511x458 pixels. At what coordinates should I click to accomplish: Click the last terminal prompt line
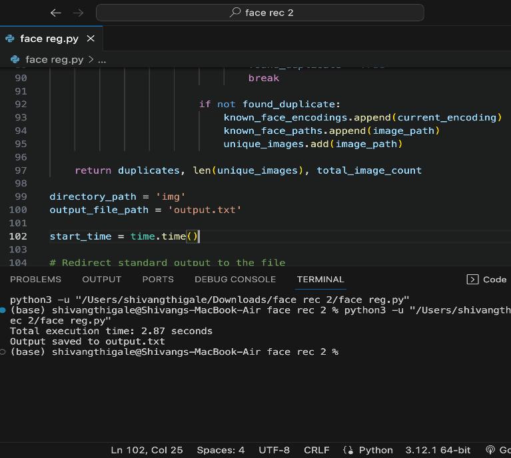(x=174, y=351)
